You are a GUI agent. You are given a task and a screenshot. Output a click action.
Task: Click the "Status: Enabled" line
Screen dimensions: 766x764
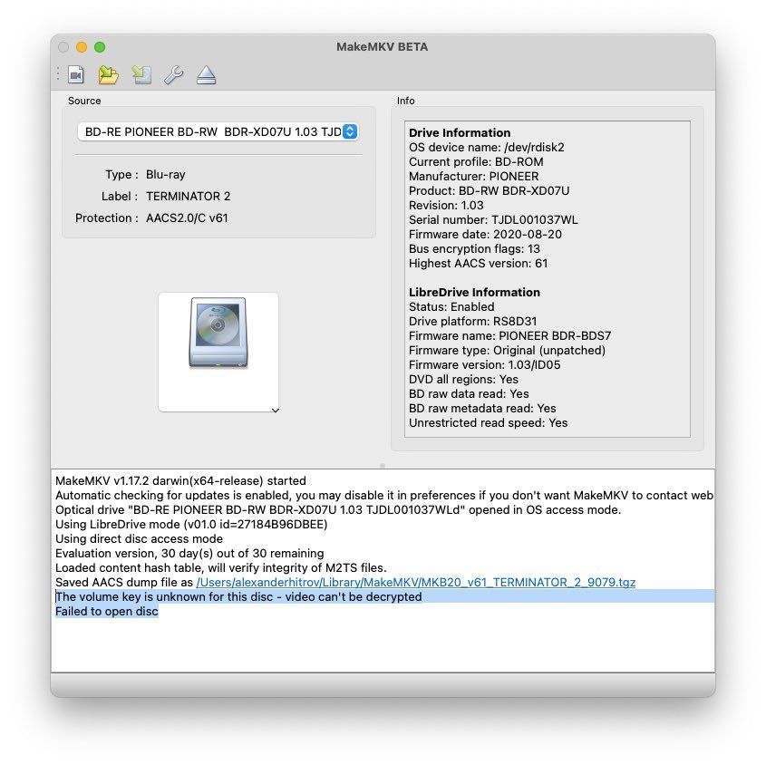(451, 306)
